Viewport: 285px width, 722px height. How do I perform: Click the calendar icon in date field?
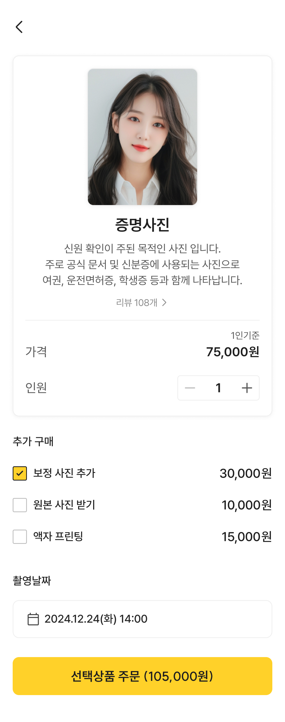click(x=33, y=619)
